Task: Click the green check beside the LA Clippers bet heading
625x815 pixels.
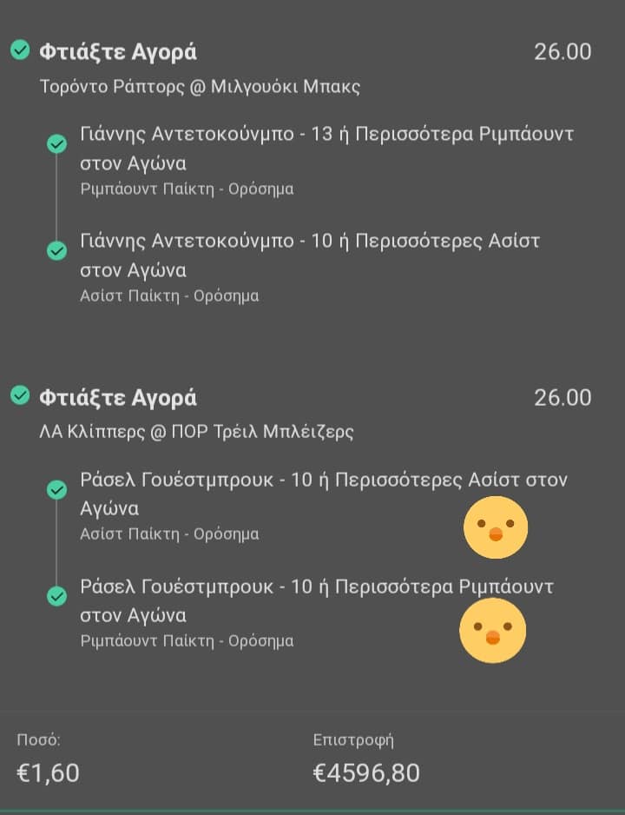Action: [19, 396]
